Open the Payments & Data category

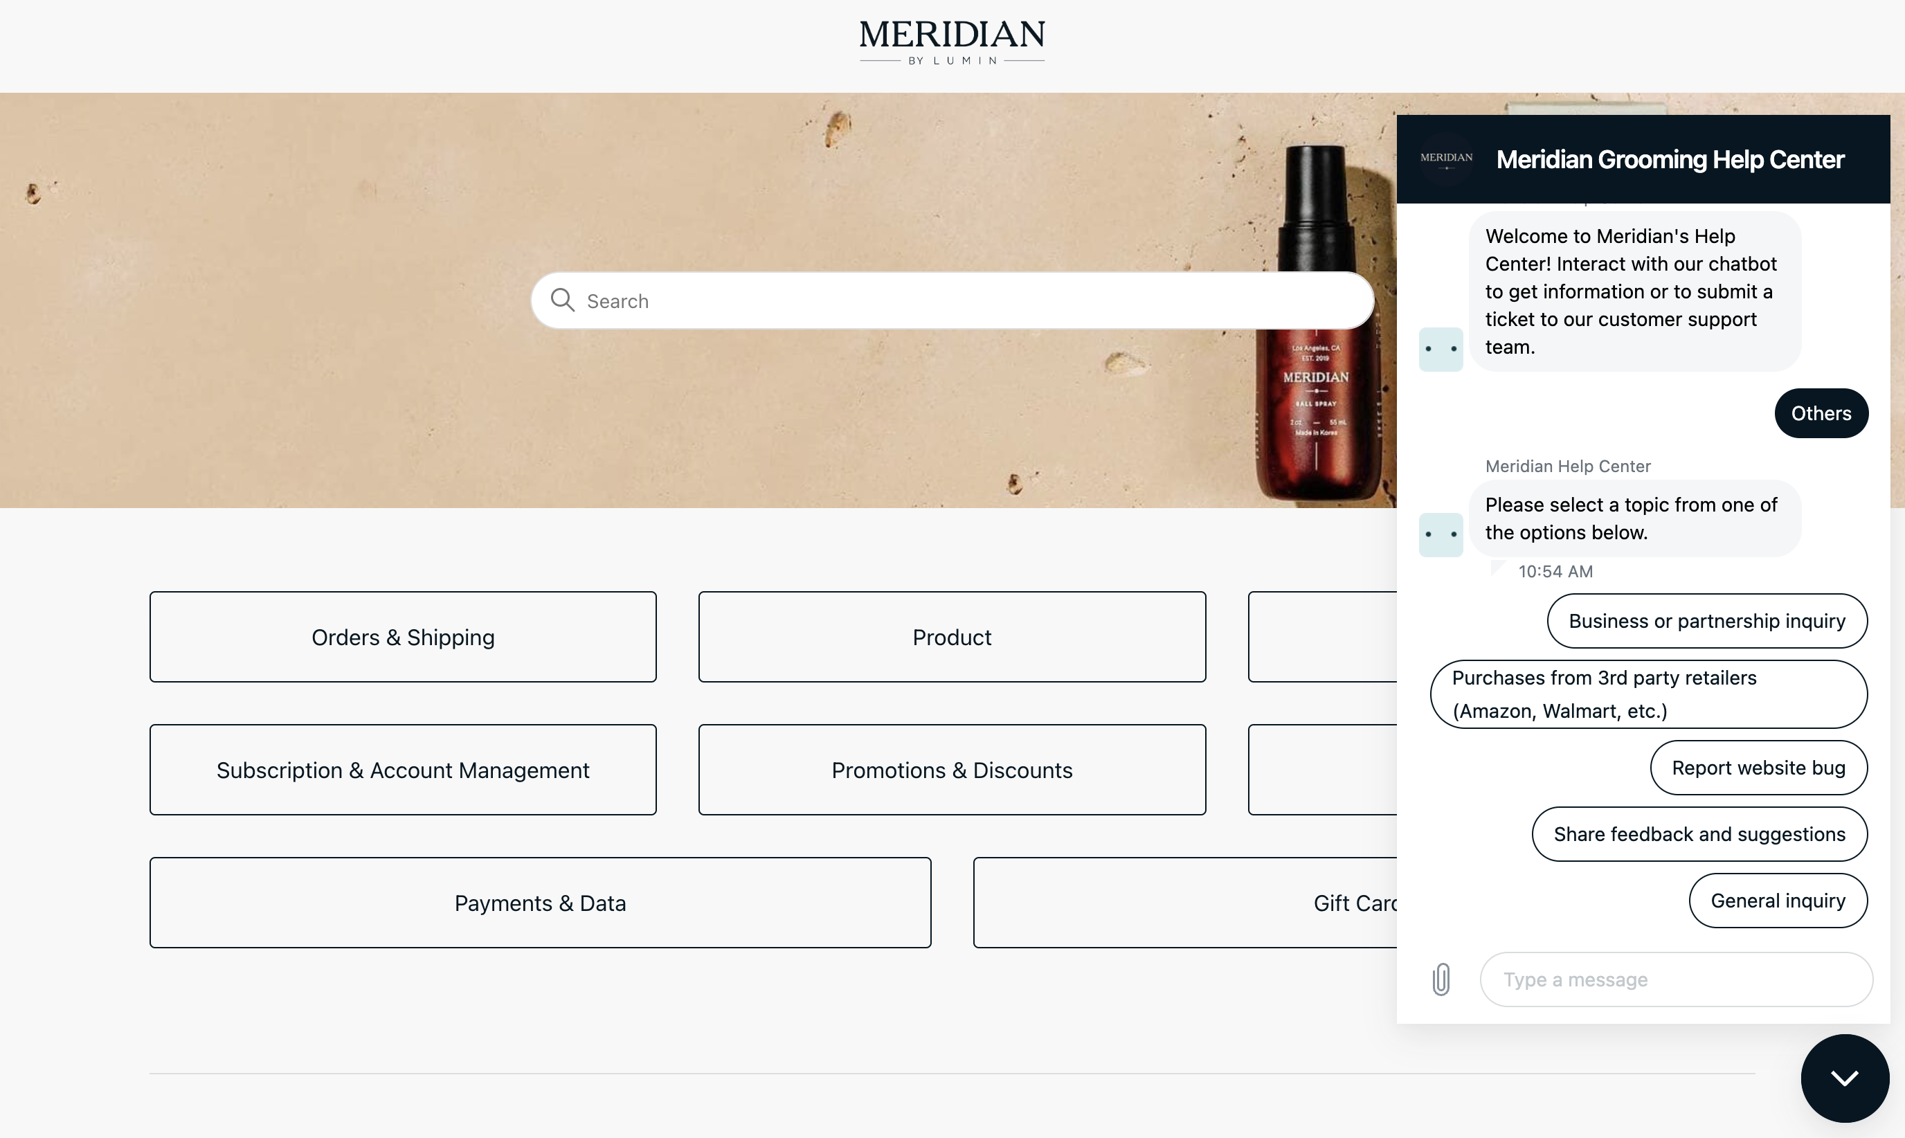click(540, 903)
